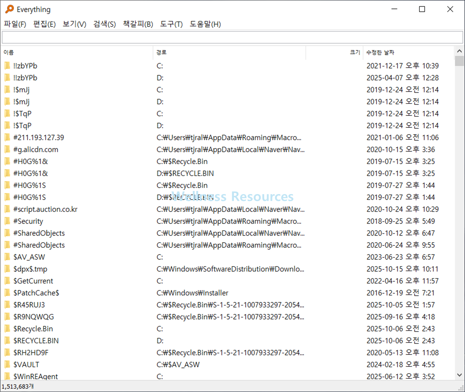
Task: Select !$mJj folder with path C:
Action: point(21,90)
